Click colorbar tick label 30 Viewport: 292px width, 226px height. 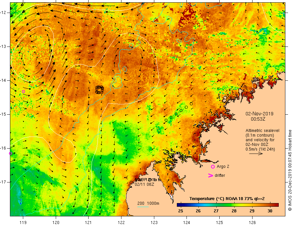pos(270,211)
